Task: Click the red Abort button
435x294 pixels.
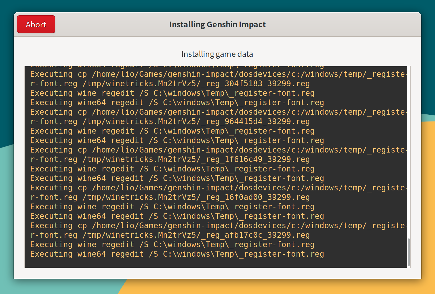Action: (x=36, y=24)
